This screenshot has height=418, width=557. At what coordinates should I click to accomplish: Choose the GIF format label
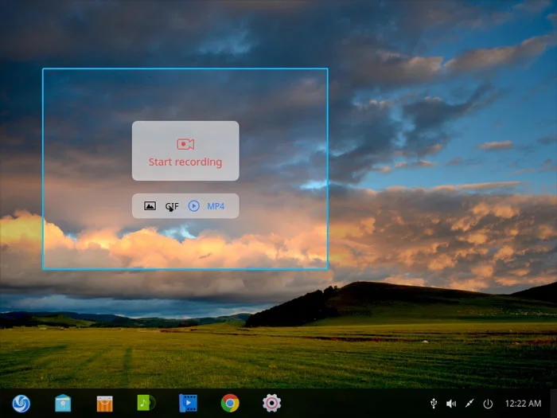[x=172, y=206]
